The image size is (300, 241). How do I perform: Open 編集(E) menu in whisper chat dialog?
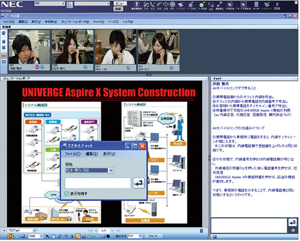[x=92, y=154]
